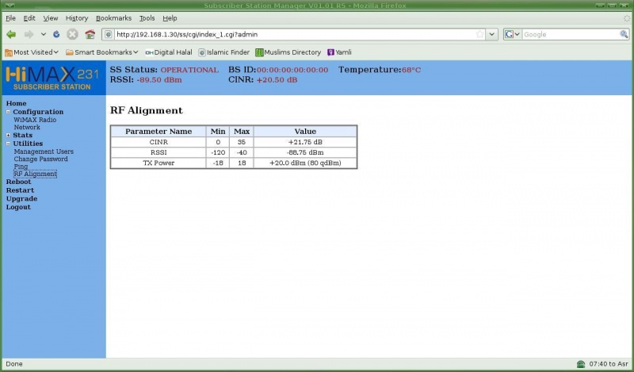Click inside the URL address bar
Image resolution: width=634 pixels, height=372 pixels.
point(293,34)
